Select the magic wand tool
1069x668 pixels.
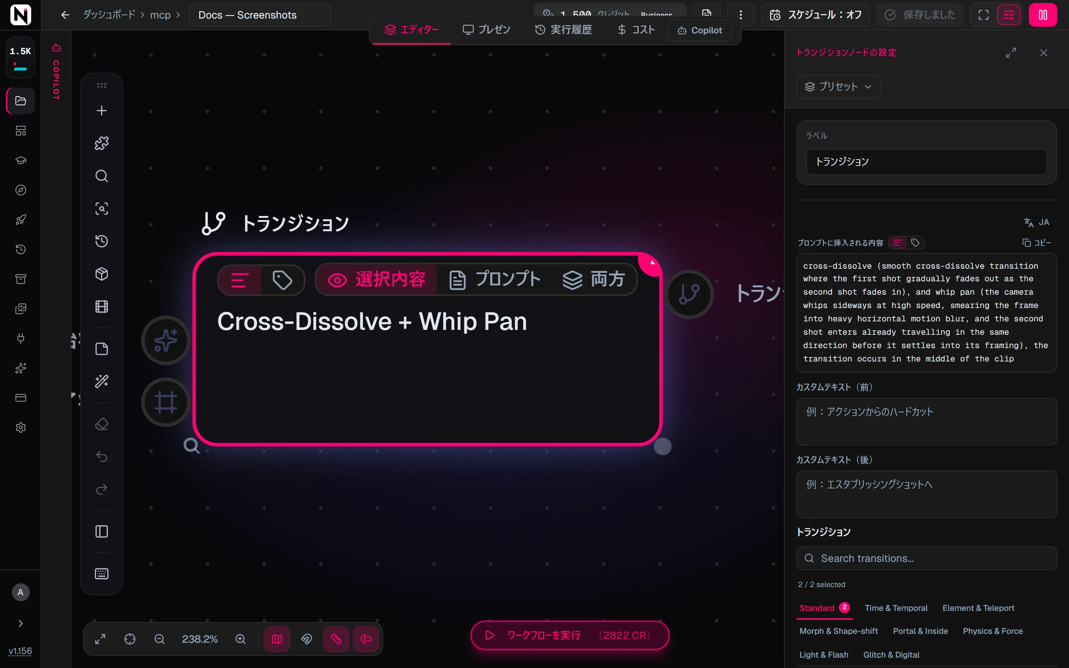[x=102, y=381]
